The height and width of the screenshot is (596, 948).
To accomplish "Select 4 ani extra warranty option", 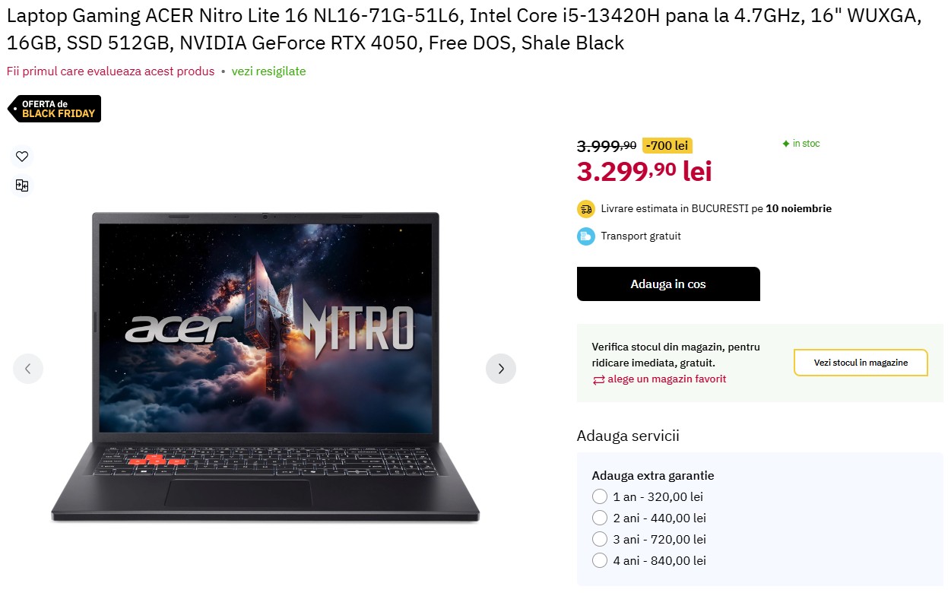I will point(600,561).
